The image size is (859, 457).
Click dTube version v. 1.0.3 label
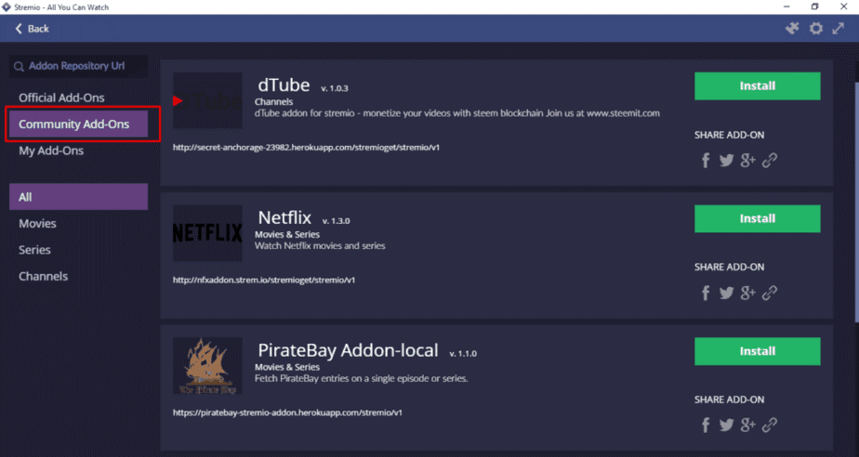[x=335, y=88]
